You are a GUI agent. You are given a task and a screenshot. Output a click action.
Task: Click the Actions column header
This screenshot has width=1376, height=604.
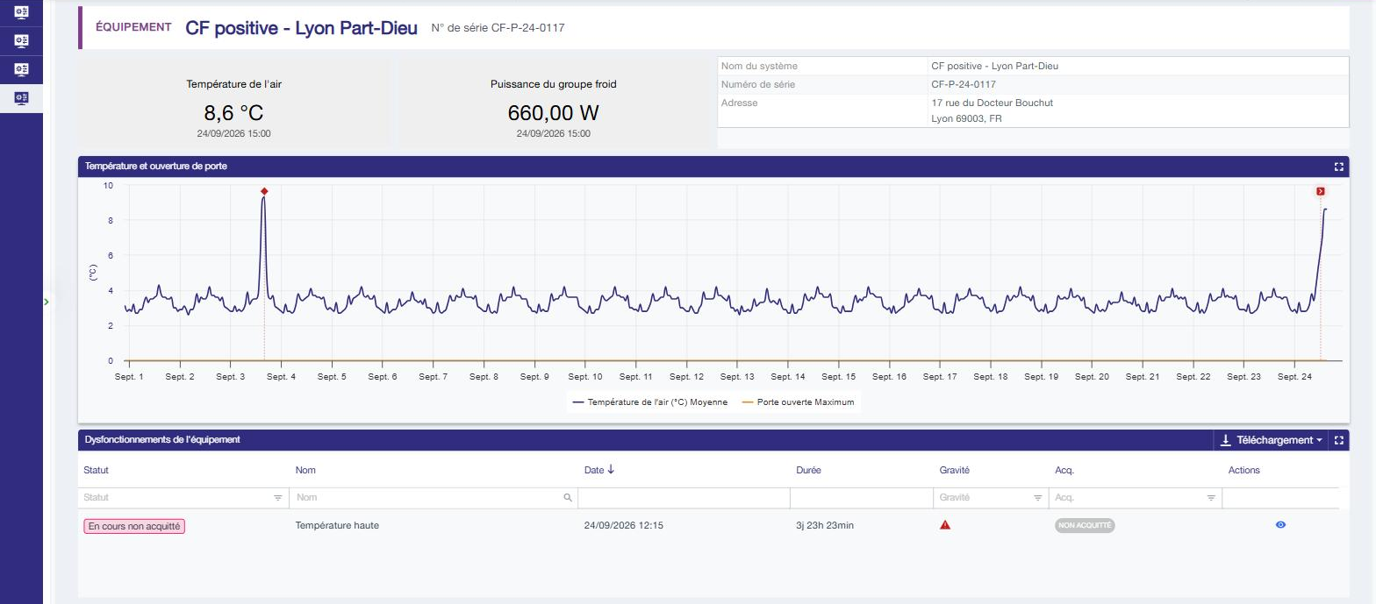pyautogui.click(x=1243, y=470)
